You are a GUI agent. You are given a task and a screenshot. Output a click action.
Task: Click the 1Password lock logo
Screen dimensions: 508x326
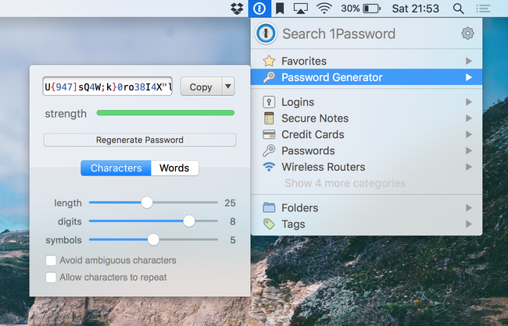pos(266,34)
